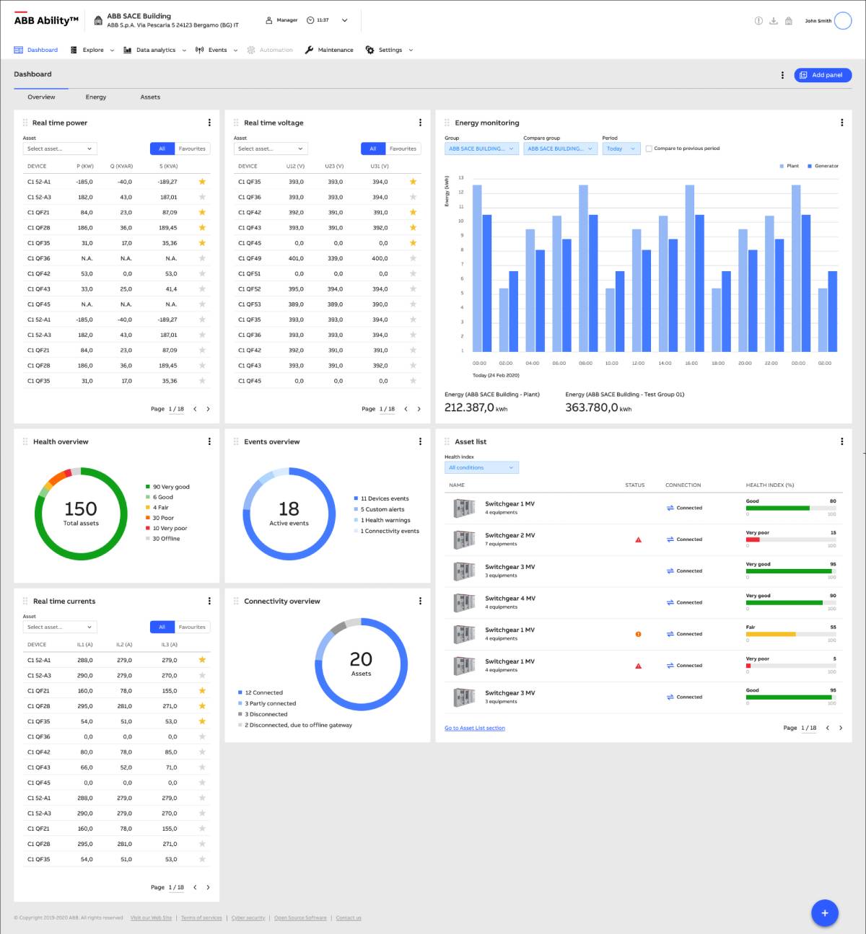Toggle favourite star for C1 QF21 in power table
The image size is (866, 934).
click(202, 212)
